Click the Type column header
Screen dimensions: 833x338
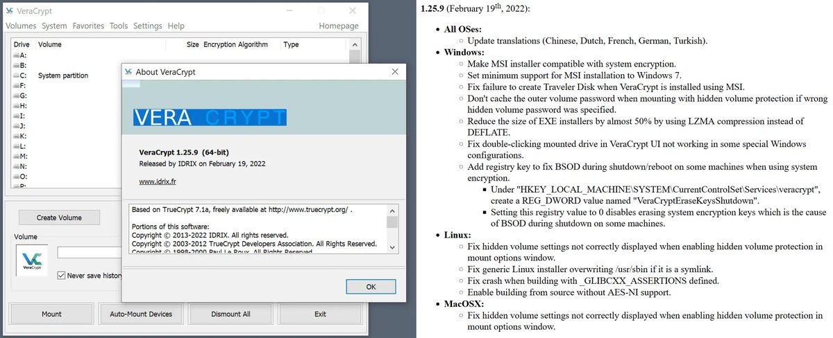click(291, 44)
